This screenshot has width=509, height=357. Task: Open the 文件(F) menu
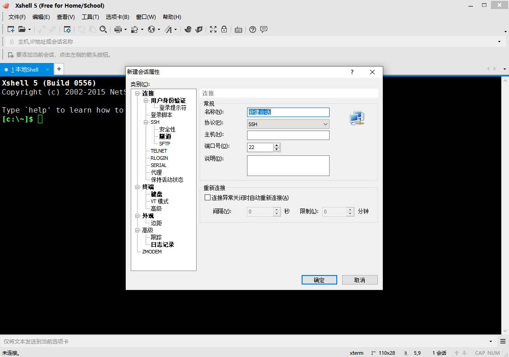coord(17,17)
